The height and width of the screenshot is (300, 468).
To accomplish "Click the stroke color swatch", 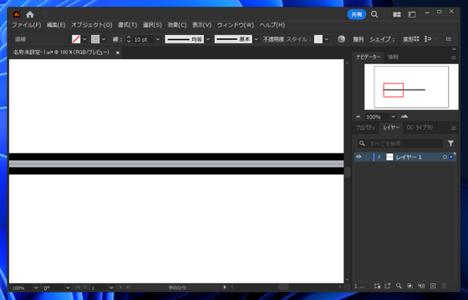I will (x=95, y=39).
